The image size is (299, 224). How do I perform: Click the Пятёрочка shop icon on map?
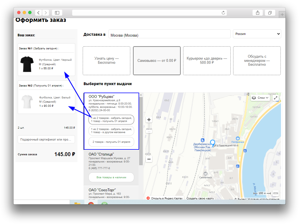238,138
